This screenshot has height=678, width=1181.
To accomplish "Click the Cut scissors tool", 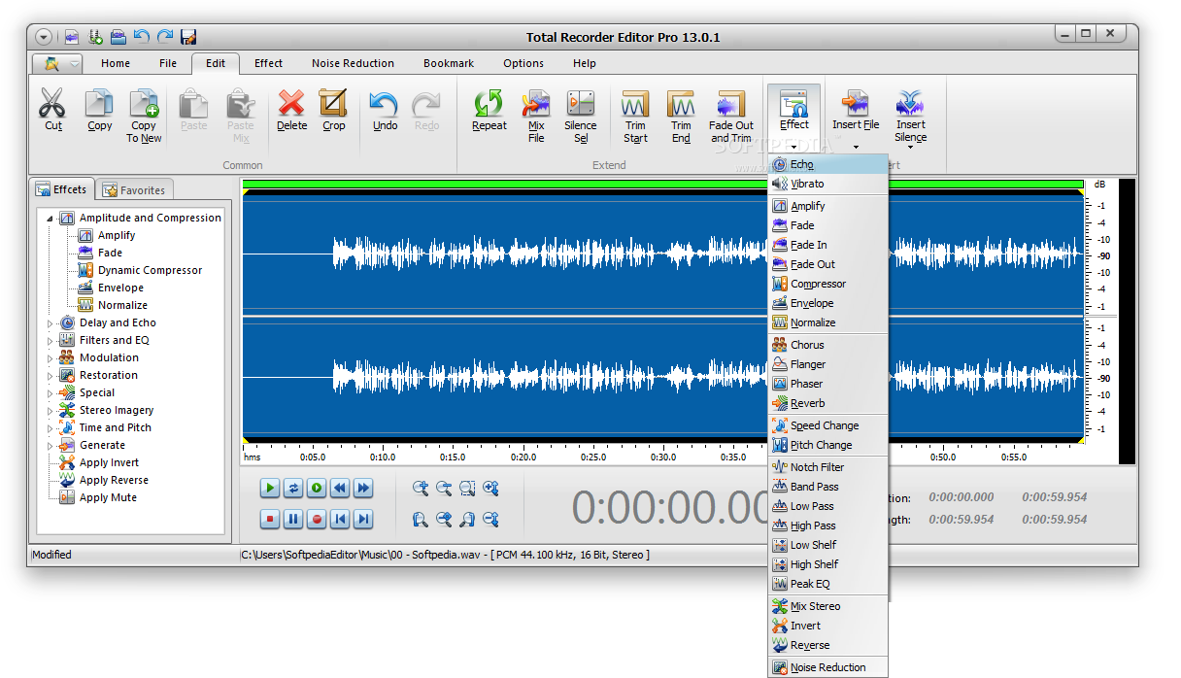I will 52,112.
